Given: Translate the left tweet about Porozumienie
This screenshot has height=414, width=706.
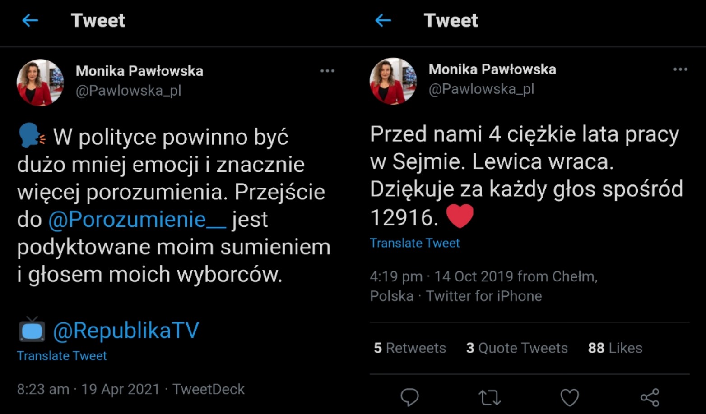Looking at the screenshot, I should pos(62,356).
